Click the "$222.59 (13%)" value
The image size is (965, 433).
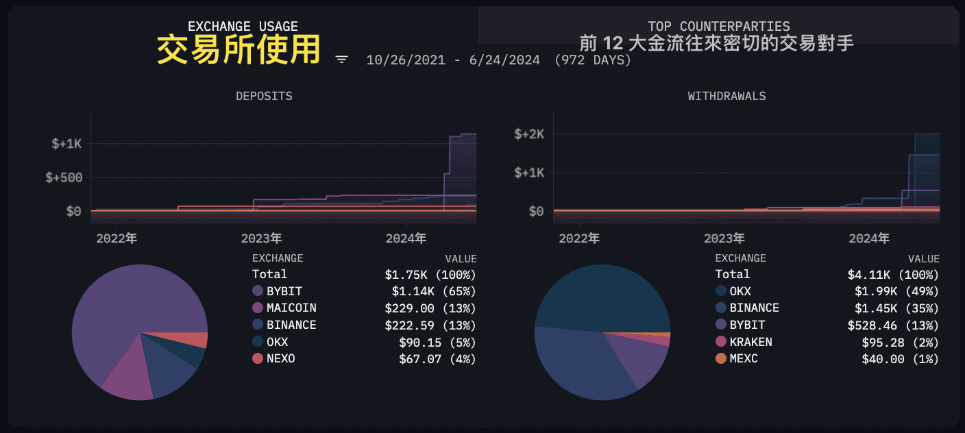(x=430, y=325)
